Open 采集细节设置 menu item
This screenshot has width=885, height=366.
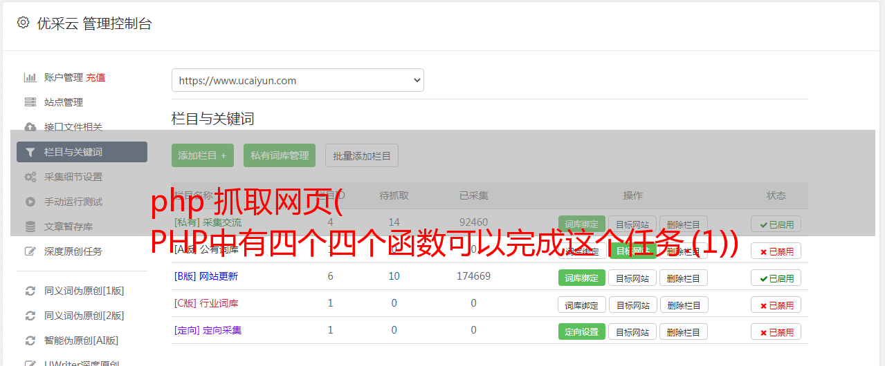(x=73, y=177)
